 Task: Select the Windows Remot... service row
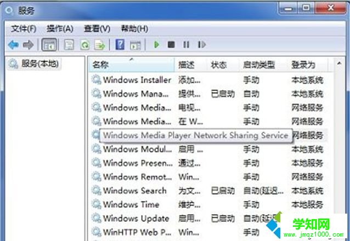coord(207,176)
